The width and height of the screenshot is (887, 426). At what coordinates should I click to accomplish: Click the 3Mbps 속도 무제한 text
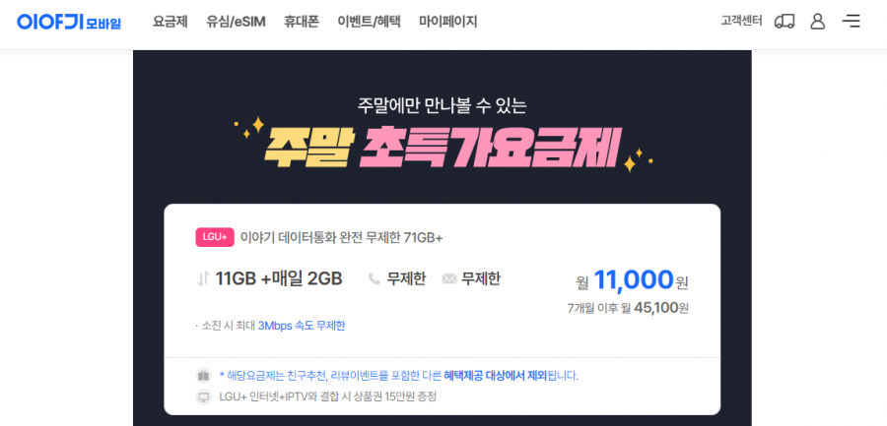tap(302, 326)
